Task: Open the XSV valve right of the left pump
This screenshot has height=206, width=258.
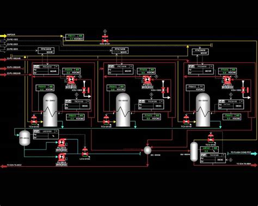Action: [x=85, y=90]
